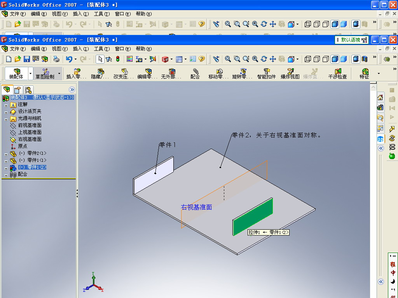The image size is (398, 298).
Task: Select Pan four-arrow icon in front window
Action: [273, 59]
